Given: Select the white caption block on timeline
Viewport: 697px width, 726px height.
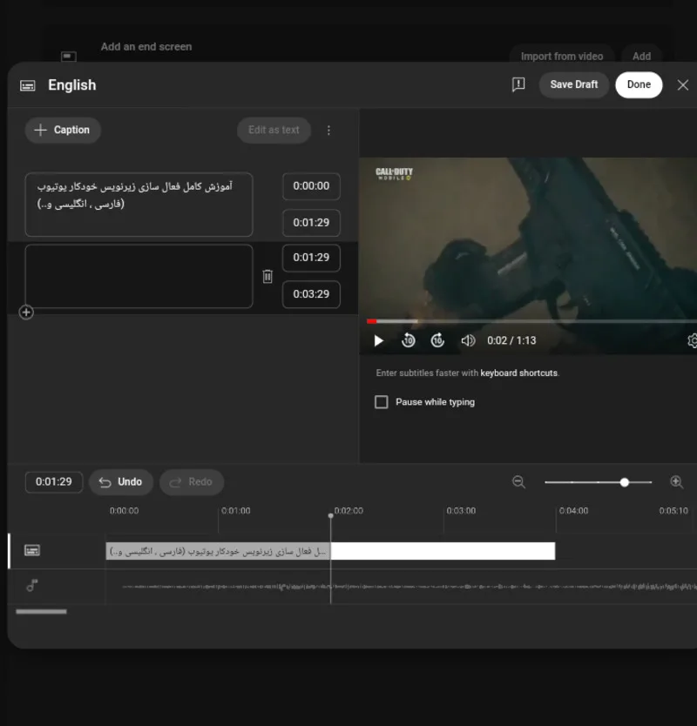Looking at the screenshot, I should pos(443,551).
